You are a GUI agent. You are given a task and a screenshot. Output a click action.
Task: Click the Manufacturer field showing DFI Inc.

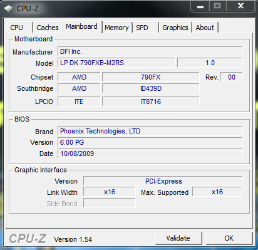click(x=150, y=51)
